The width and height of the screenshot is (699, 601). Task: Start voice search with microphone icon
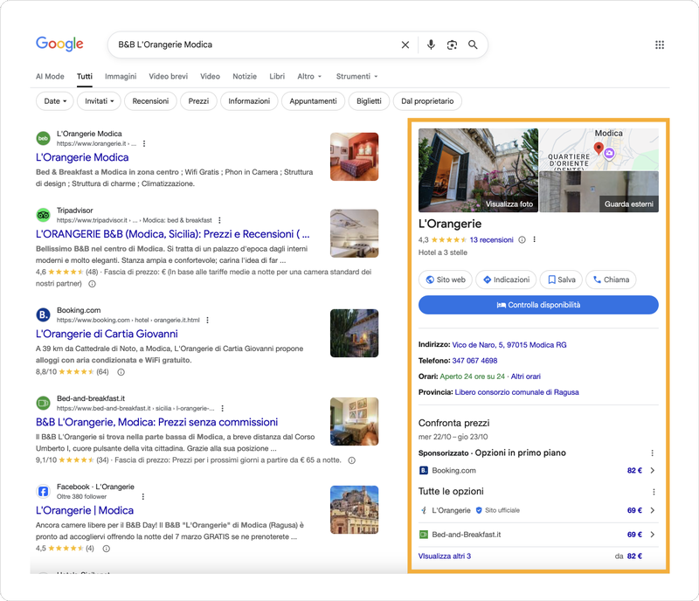pos(431,45)
